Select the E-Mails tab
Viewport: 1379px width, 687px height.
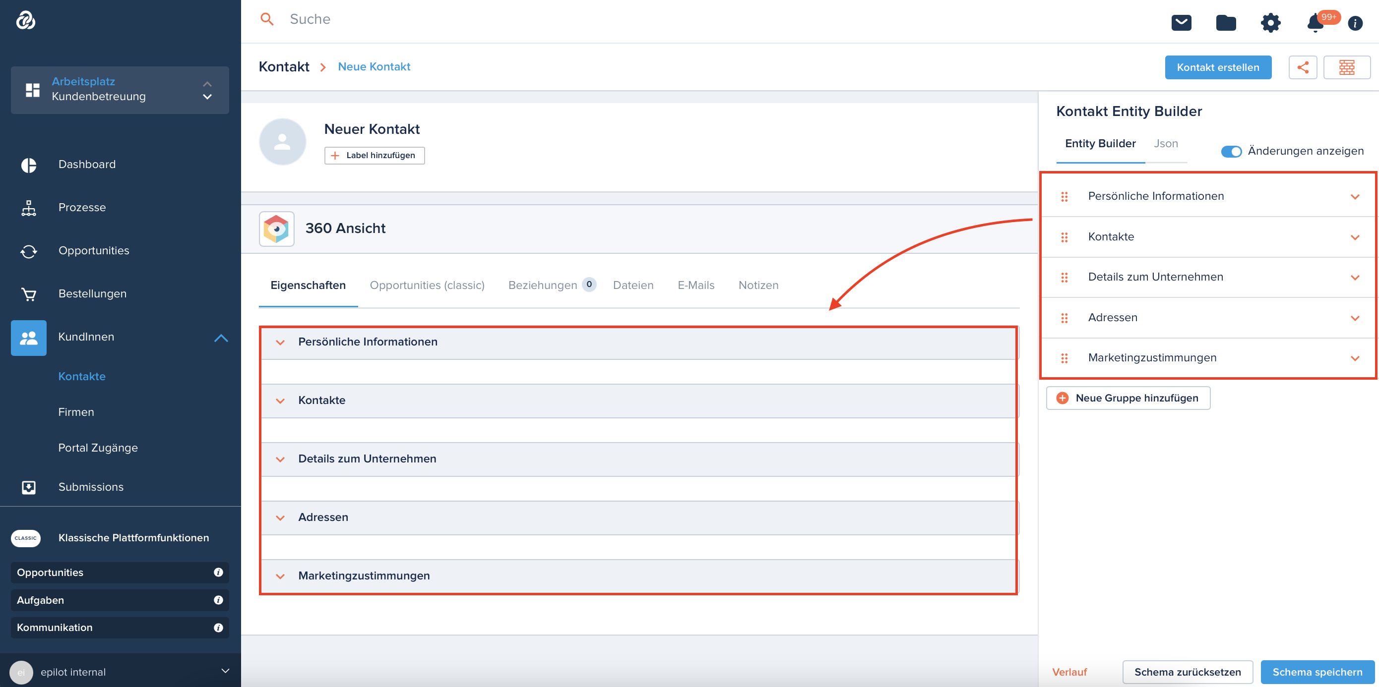[x=696, y=285]
